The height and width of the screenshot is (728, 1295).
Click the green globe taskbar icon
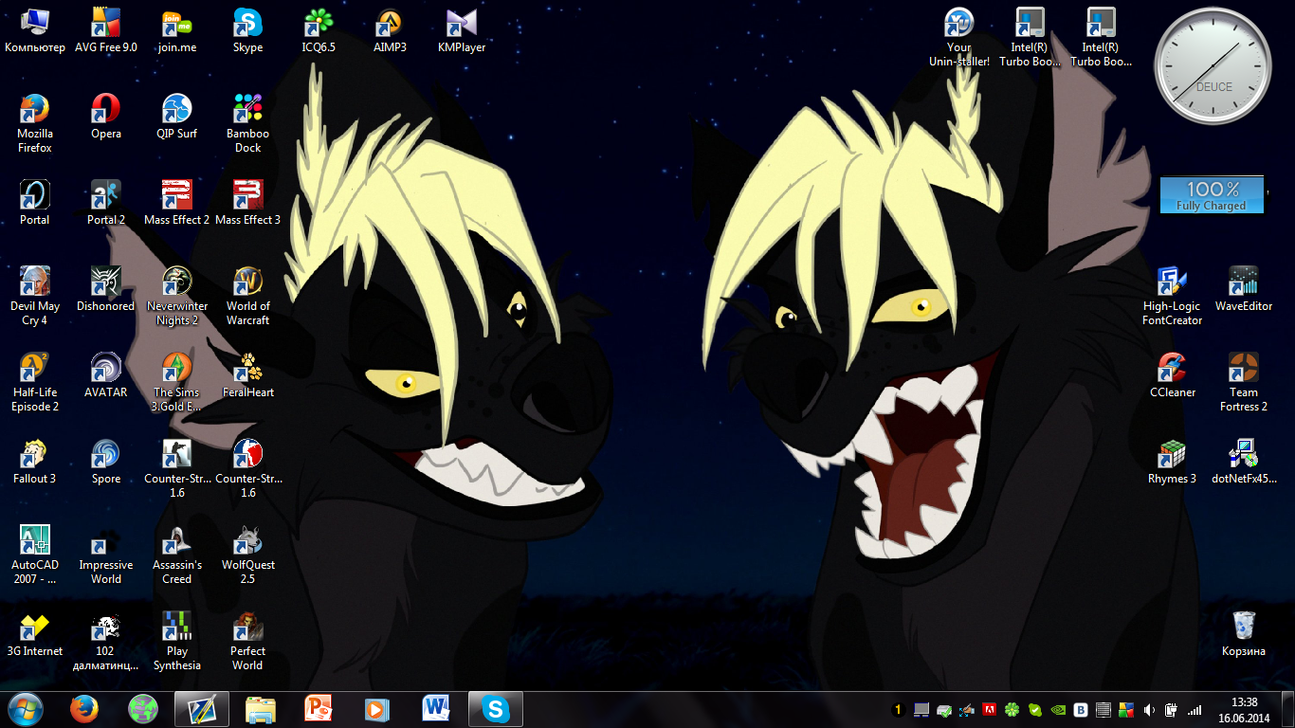pos(143,709)
